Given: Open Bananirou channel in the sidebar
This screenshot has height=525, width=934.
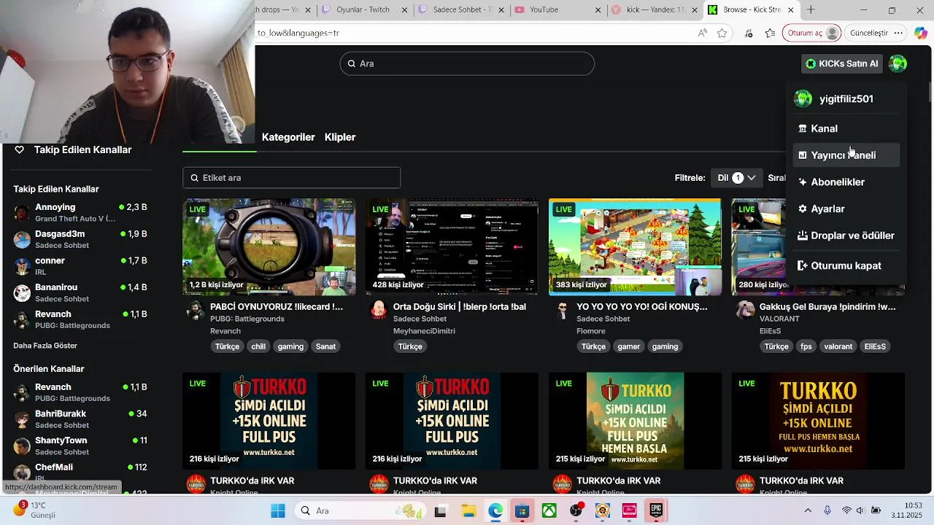Looking at the screenshot, I should pyautogui.click(x=80, y=292).
